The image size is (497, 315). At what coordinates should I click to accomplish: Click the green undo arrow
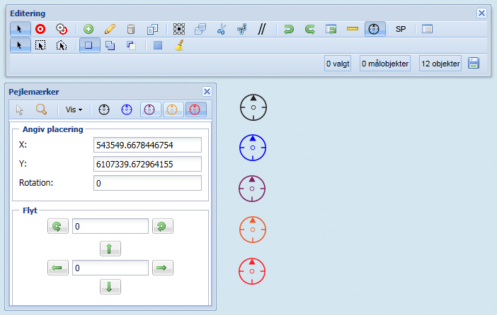[288, 29]
